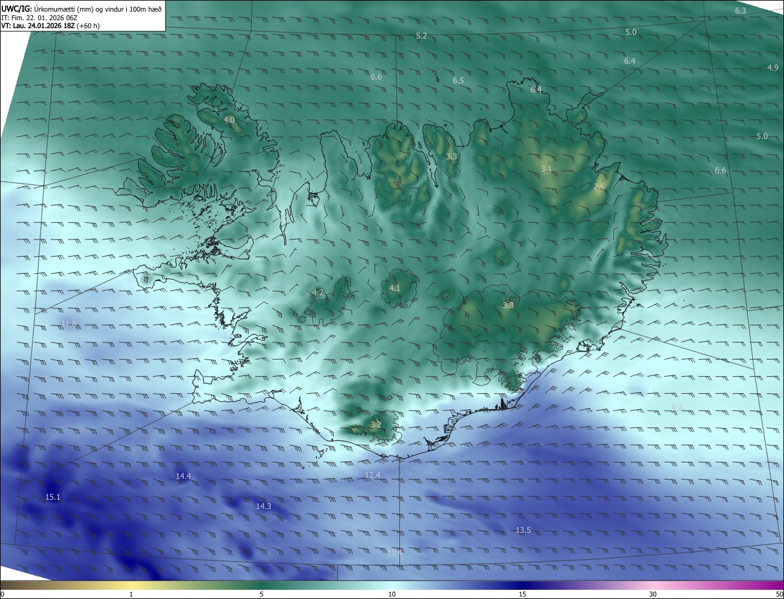Click the 1 tick on the color scale
Image resolution: width=784 pixels, height=599 pixels.
click(x=131, y=594)
